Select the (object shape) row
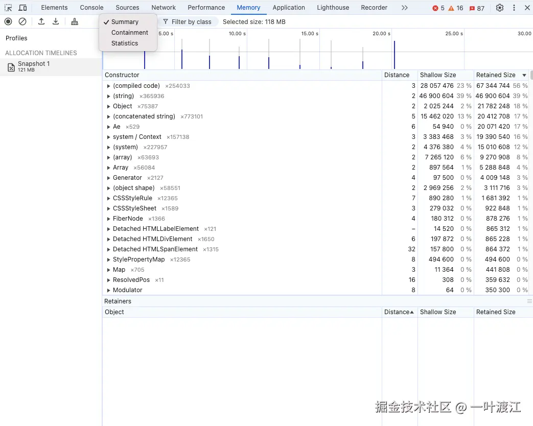The image size is (533, 426). coord(316,188)
